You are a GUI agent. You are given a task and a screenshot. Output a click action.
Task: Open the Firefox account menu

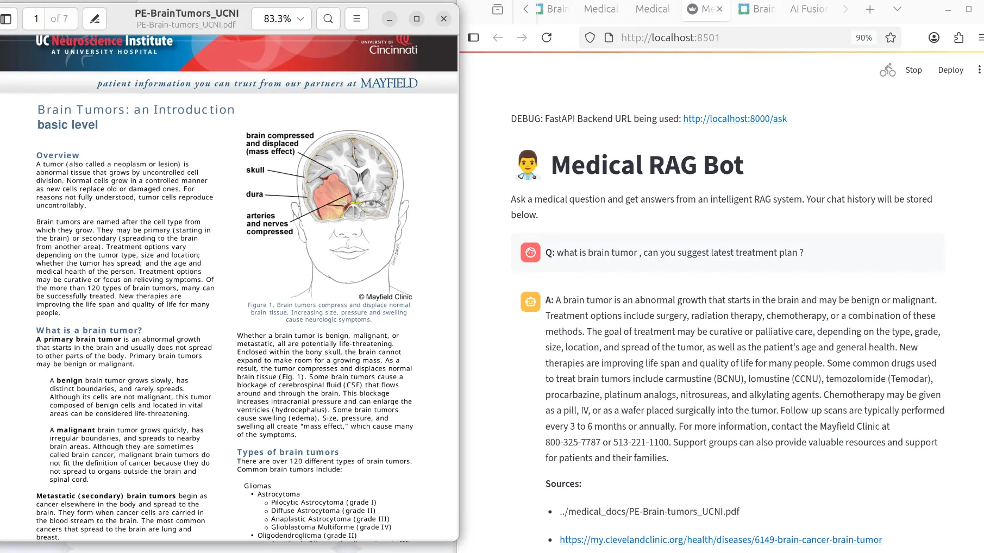[x=934, y=37]
